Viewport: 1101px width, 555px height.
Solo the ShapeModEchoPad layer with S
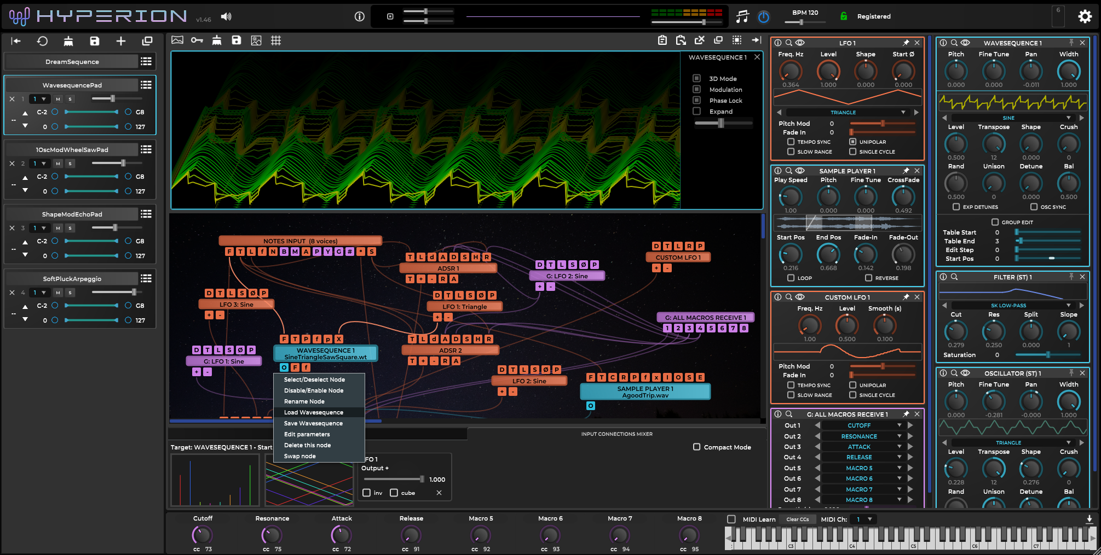tap(70, 228)
